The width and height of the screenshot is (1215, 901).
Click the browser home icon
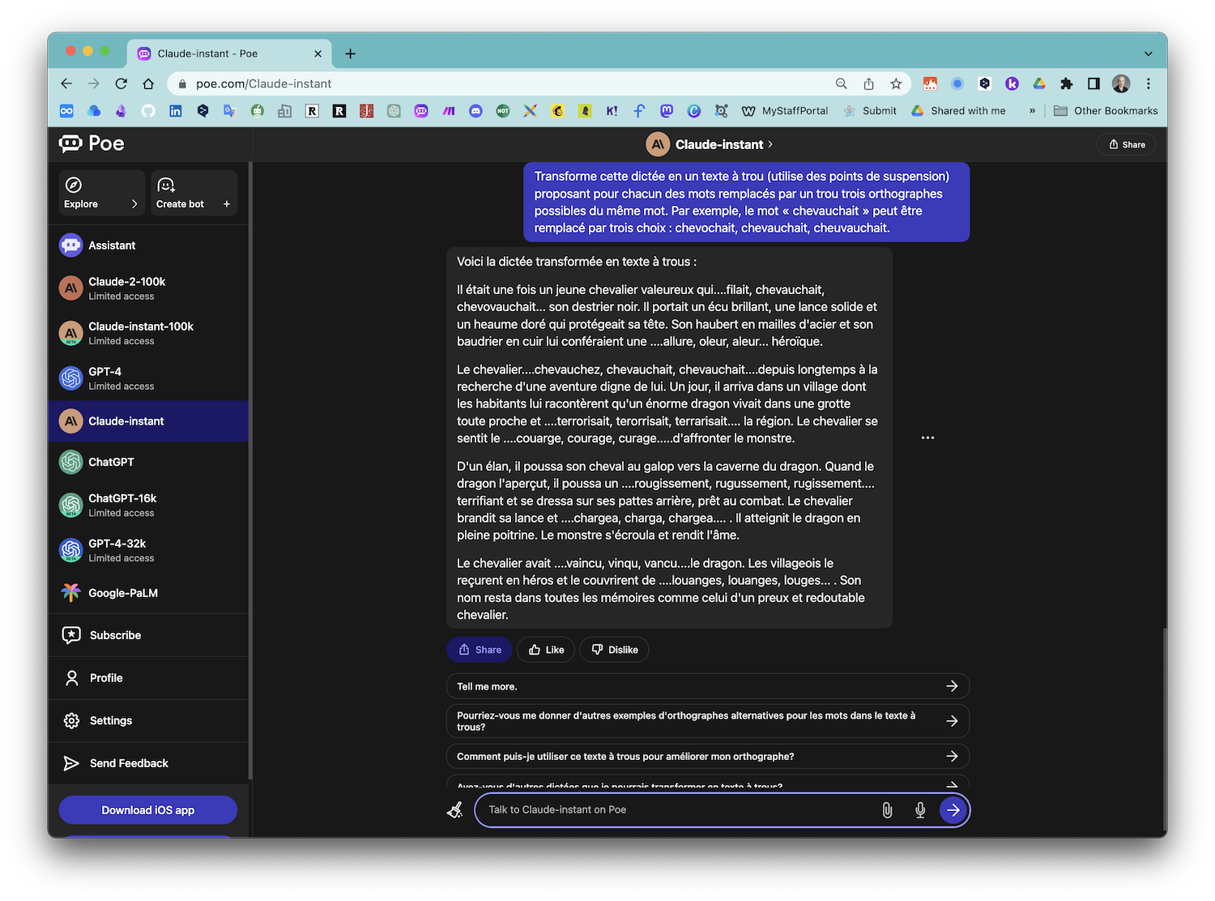[148, 83]
